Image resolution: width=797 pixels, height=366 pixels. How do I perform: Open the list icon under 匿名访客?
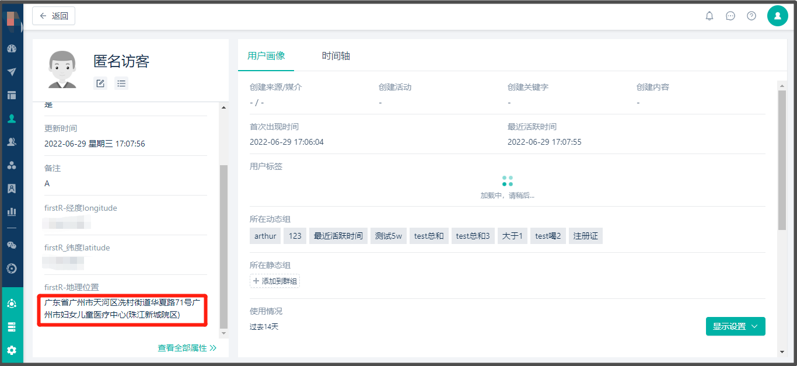click(121, 83)
